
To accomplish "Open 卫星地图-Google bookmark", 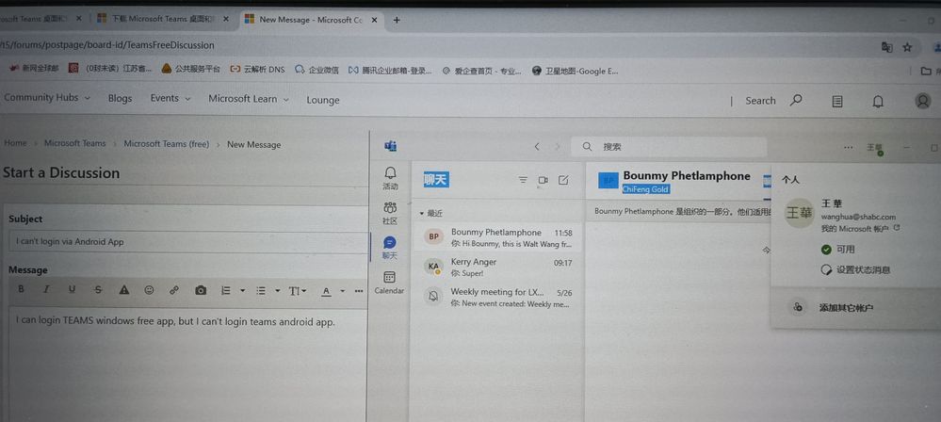I will 575,71.
